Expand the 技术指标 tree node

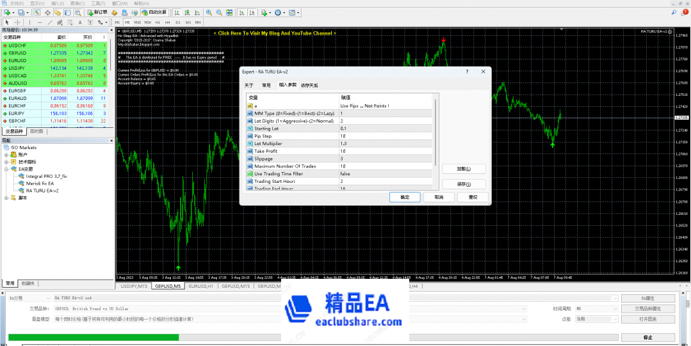click(x=6, y=162)
